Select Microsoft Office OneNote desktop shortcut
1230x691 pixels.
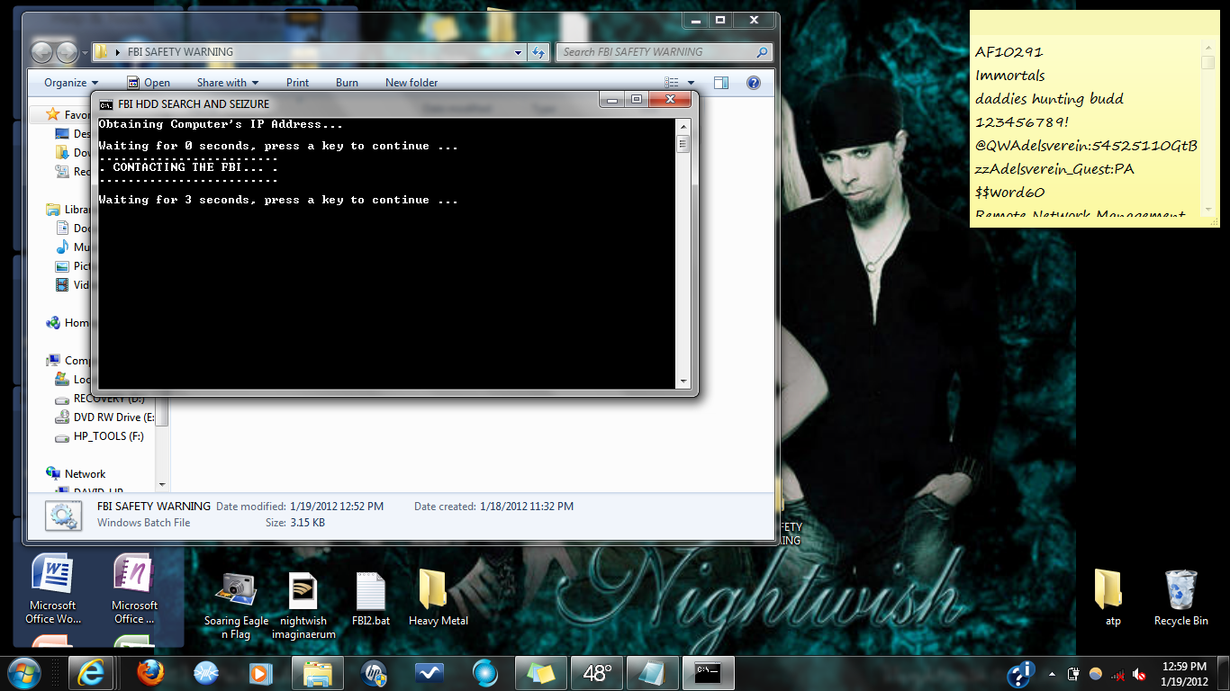pos(134,589)
